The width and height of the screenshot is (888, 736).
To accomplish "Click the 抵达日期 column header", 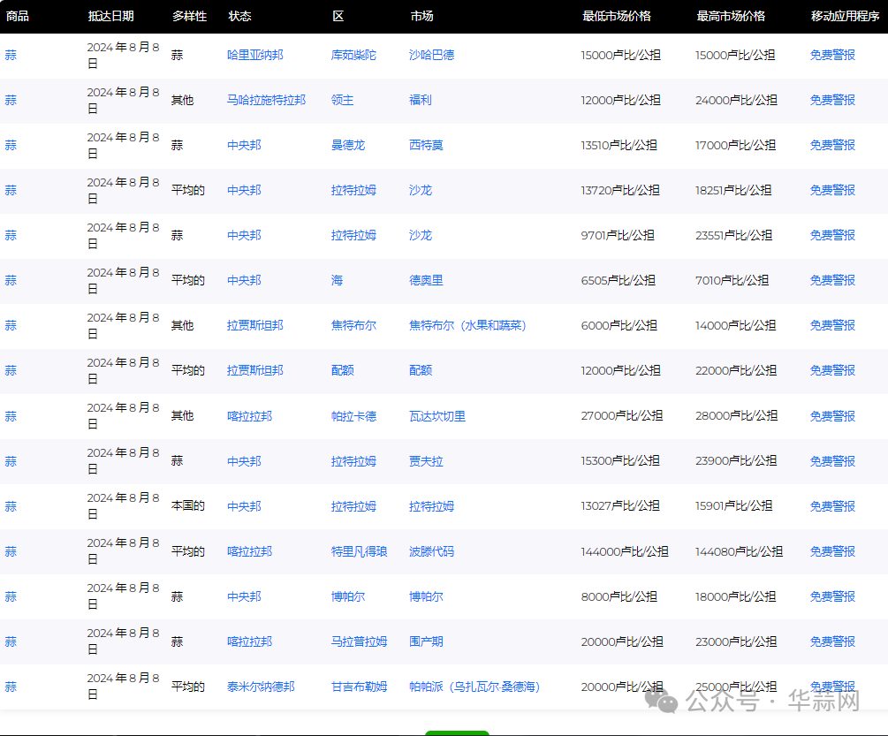I will pos(111,16).
